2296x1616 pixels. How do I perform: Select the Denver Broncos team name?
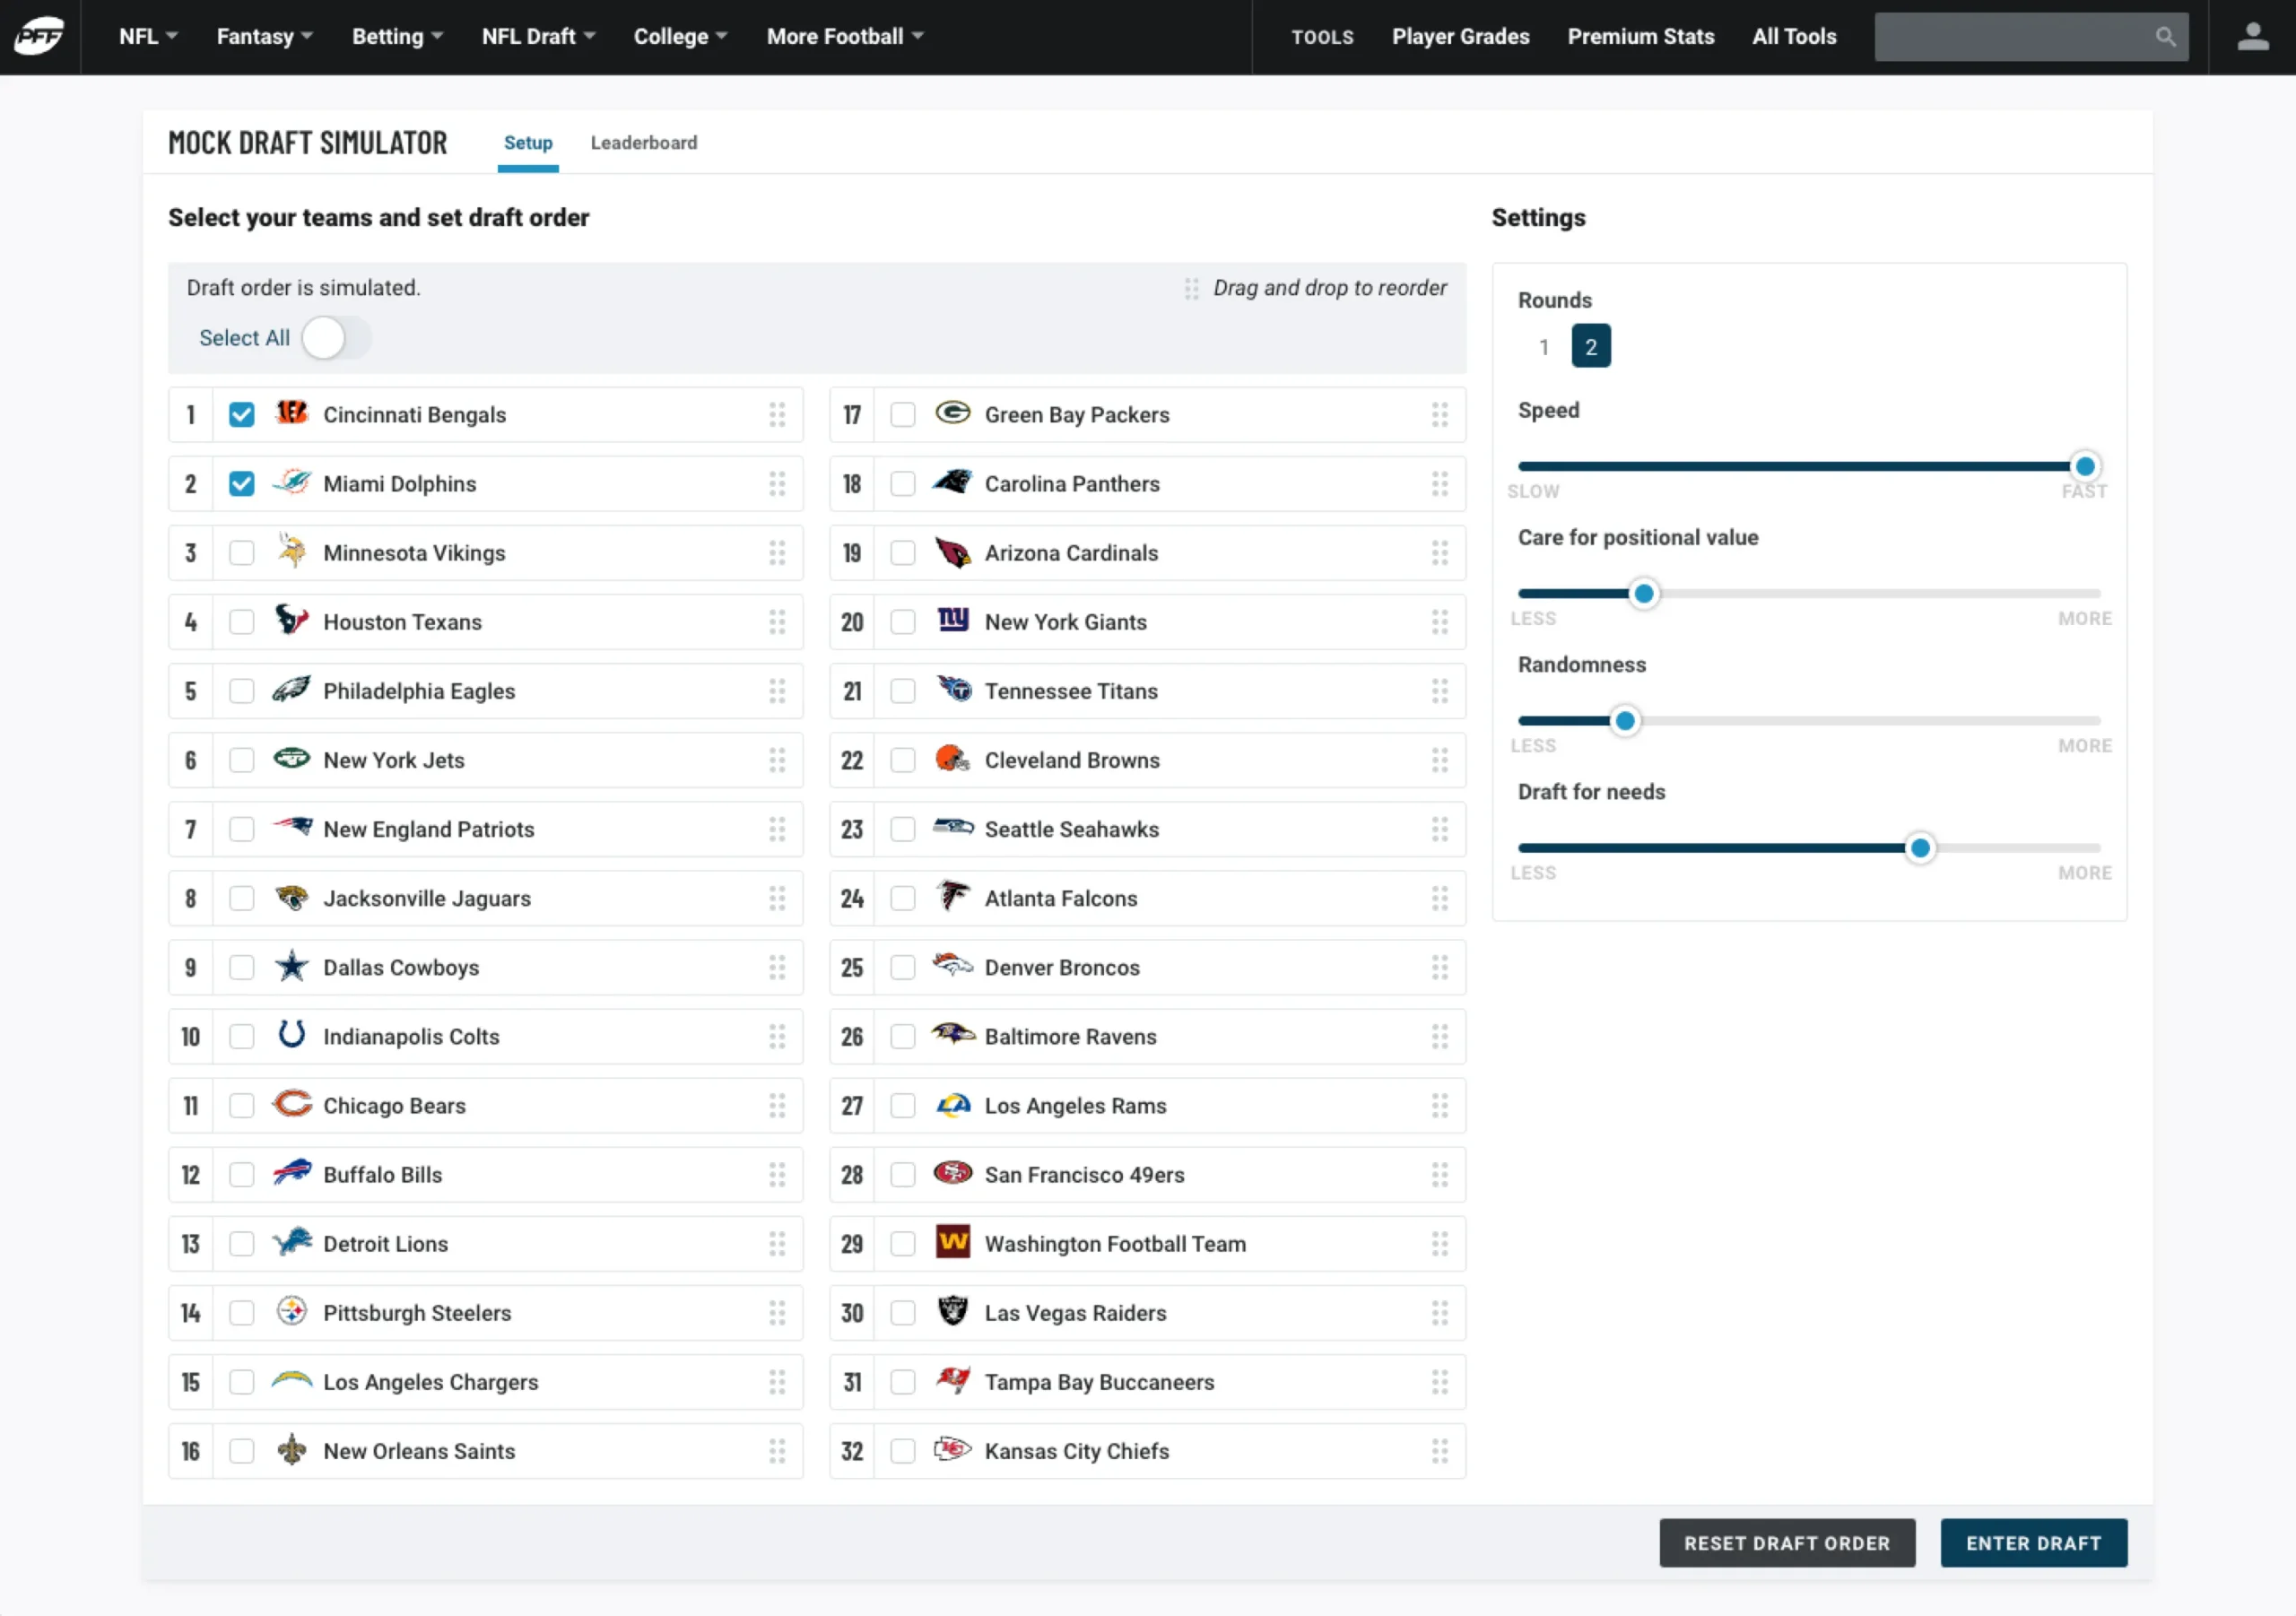point(1062,967)
